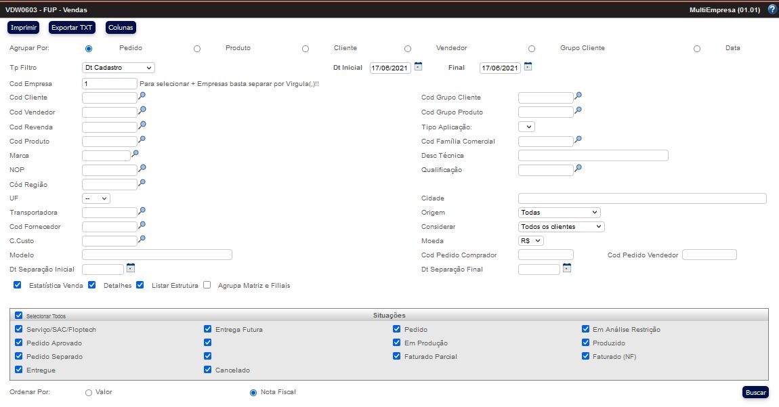Uncheck the Estatística Venda checkbox
Image resolution: width=779 pixels, height=407 pixels.
pyautogui.click(x=18, y=285)
